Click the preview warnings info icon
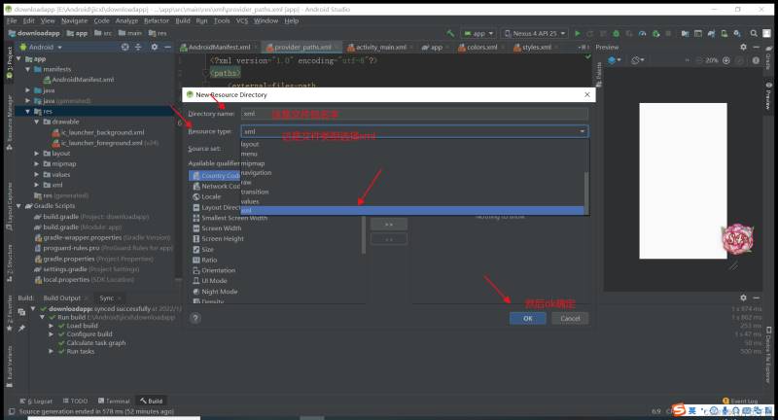Viewport: 778px width, 420px height. [756, 60]
